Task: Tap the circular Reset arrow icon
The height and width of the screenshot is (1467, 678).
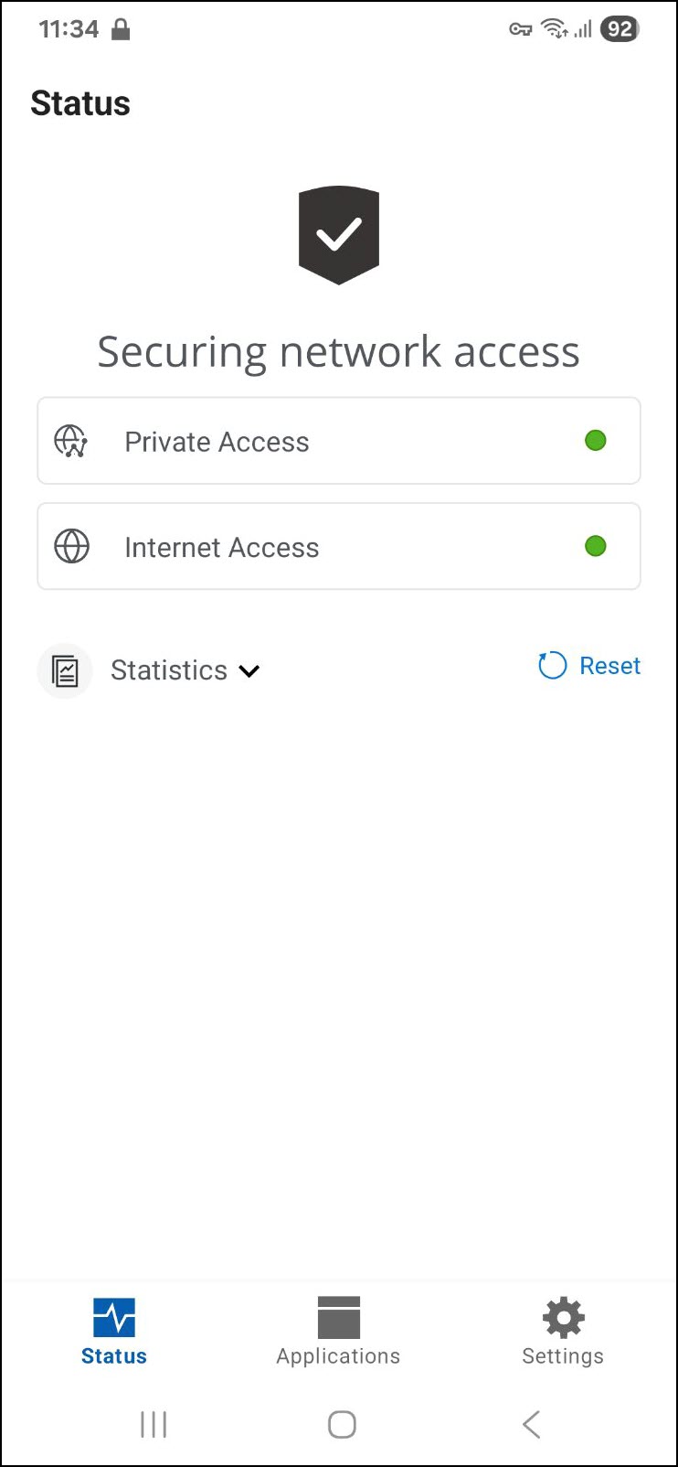Action: tap(552, 666)
